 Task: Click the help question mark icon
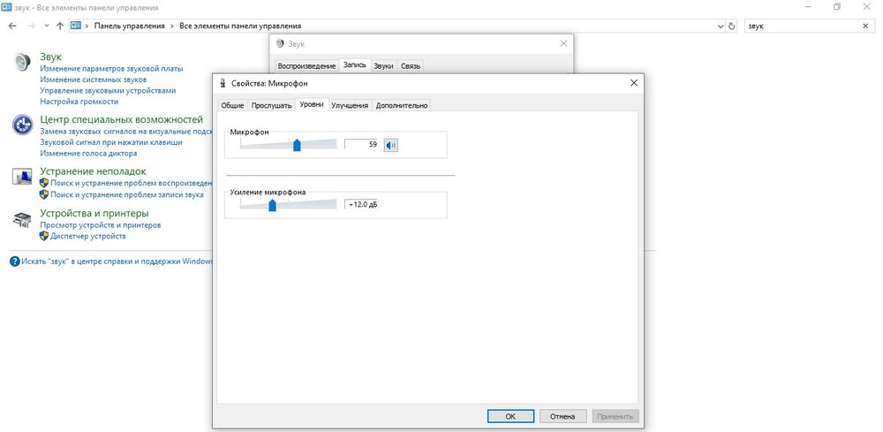point(15,261)
